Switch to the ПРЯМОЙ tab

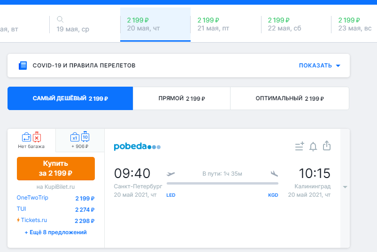[x=182, y=99]
